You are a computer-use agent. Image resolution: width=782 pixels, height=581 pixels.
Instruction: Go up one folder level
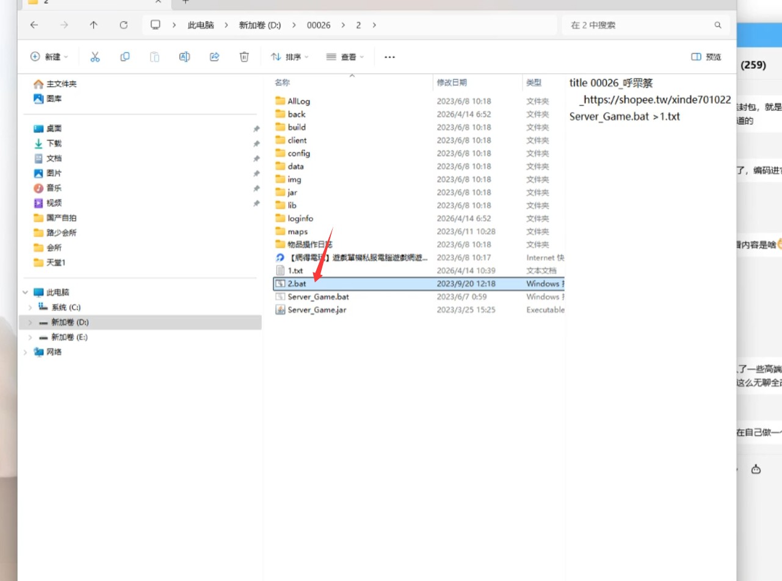[93, 25]
